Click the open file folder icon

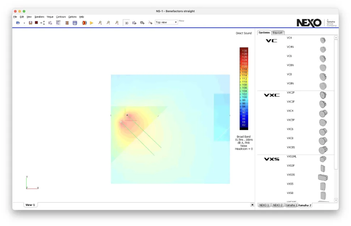tap(18, 23)
